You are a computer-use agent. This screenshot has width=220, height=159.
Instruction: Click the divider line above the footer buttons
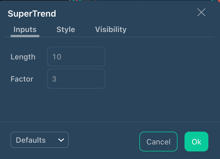click(110, 122)
